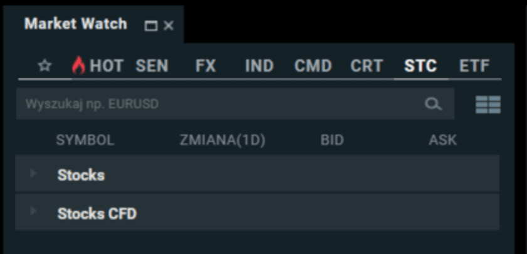Sort by the SYMBOL column header
This screenshot has width=527, height=254.
click(85, 141)
